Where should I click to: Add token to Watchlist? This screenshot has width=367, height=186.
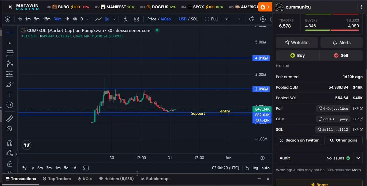pyautogui.click(x=297, y=42)
